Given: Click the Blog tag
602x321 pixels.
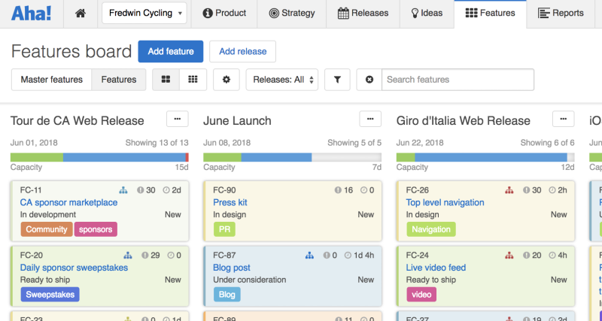Looking at the screenshot, I should (227, 295).
